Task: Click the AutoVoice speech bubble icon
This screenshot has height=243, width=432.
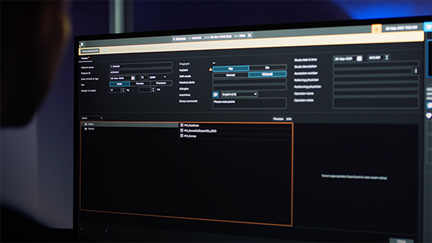Action: (215, 94)
